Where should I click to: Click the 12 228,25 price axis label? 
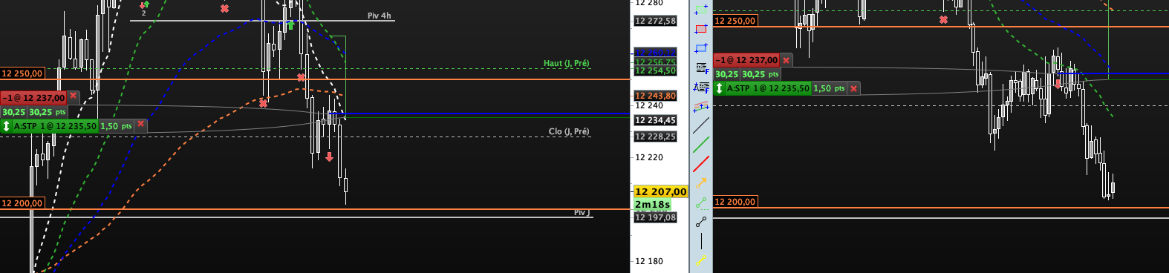point(655,136)
